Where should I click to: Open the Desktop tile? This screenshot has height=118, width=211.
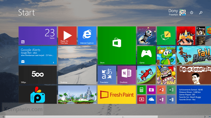(77, 65)
